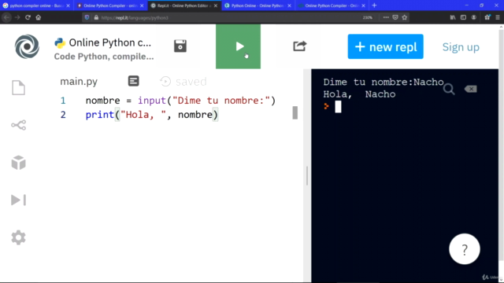Clear the console with the backspace icon
This screenshot has height=283, width=504.
coord(471,89)
